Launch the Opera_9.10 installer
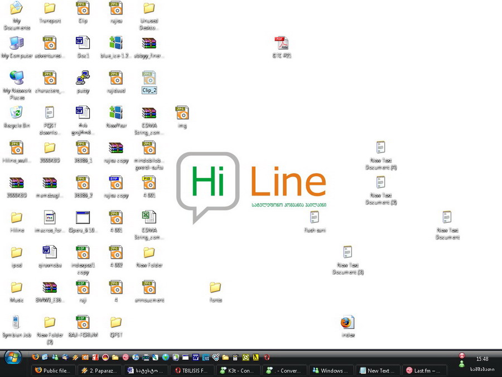This screenshot has width=502, height=377. pyautogui.click(x=83, y=218)
